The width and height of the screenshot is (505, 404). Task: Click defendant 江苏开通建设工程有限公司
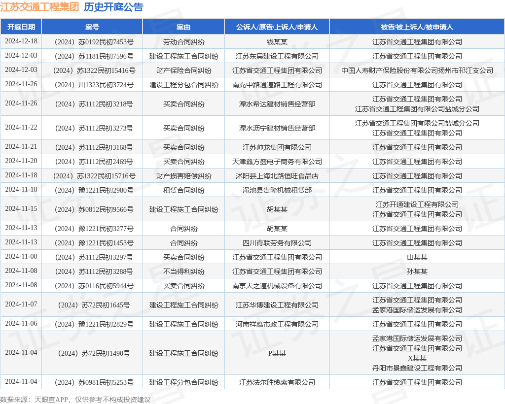coord(417,204)
